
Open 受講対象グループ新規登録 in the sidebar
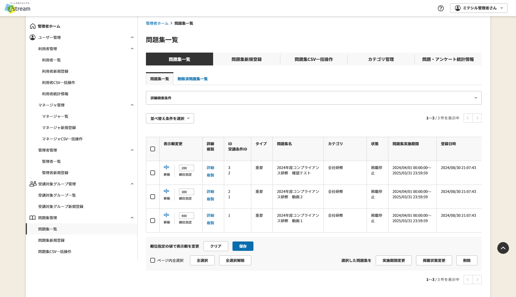[61, 206]
